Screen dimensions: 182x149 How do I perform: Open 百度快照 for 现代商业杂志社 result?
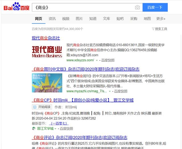coord(108,60)
